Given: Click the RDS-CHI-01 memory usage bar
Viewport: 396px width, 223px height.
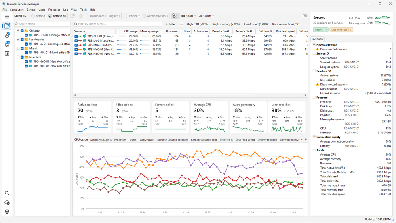Looking at the screenshot, I should point(145,36).
